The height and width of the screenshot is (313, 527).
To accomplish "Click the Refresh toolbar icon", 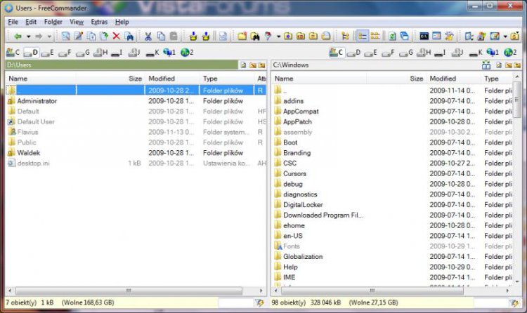I will (392, 36).
